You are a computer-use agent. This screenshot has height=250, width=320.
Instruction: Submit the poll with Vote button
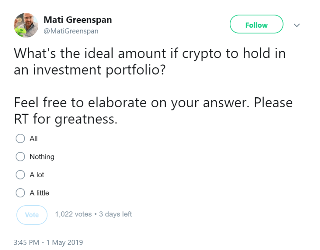(x=32, y=215)
